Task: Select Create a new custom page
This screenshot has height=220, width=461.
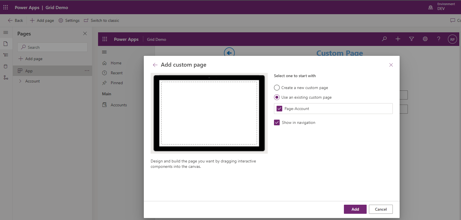Action: coord(277,88)
